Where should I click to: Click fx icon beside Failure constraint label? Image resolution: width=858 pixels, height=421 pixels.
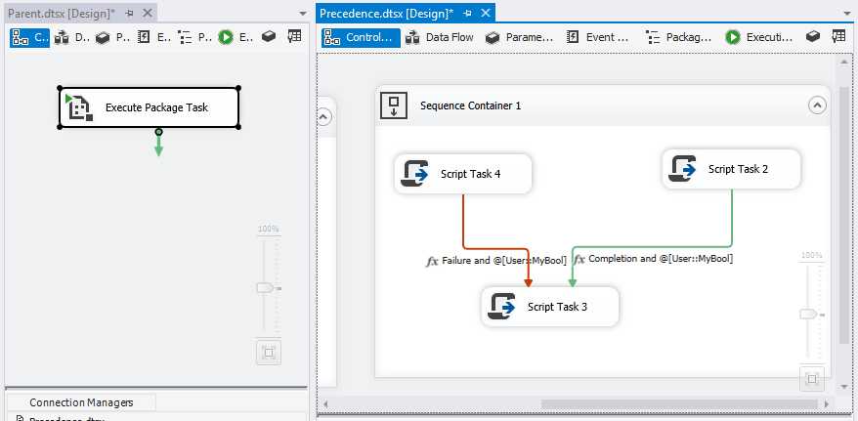coord(432,262)
